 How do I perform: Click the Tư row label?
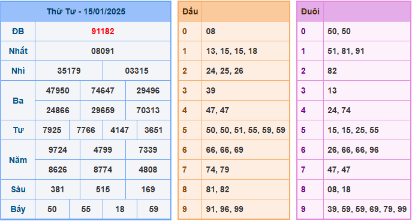(18, 130)
